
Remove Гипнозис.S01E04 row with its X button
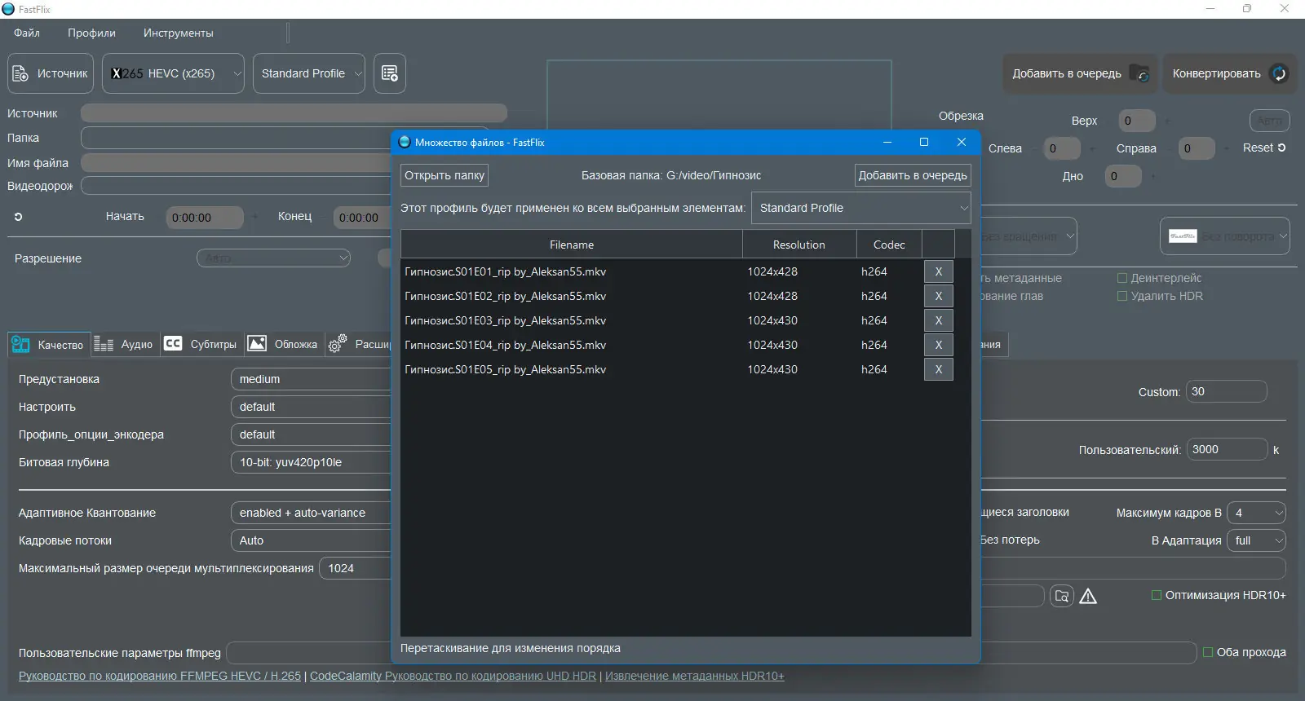[x=938, y=345]
